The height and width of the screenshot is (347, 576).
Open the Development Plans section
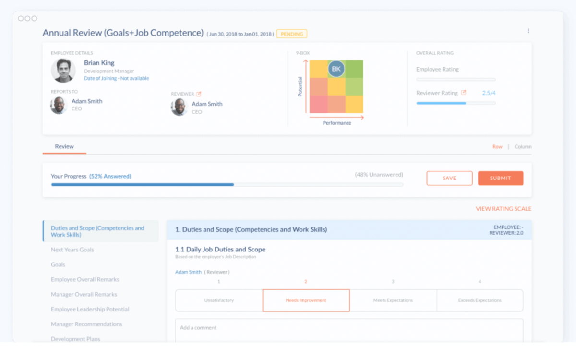click(75, 339)
